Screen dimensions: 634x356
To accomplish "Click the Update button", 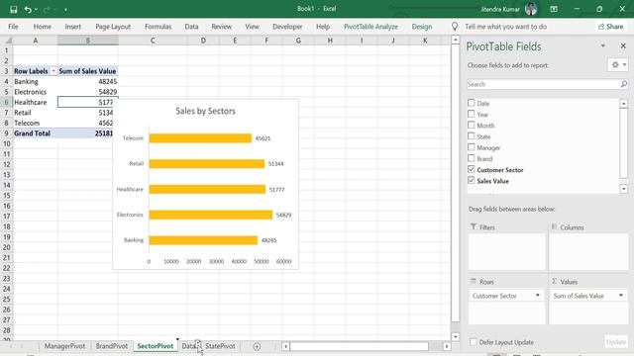I will [x=616, y=342].
